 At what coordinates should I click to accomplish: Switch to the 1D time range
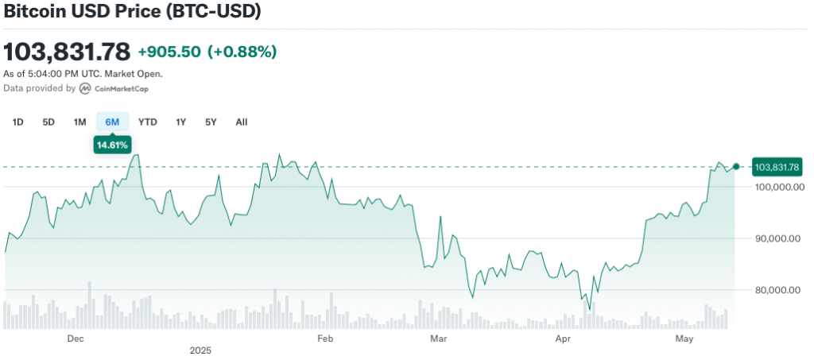(x=17, y=122)
